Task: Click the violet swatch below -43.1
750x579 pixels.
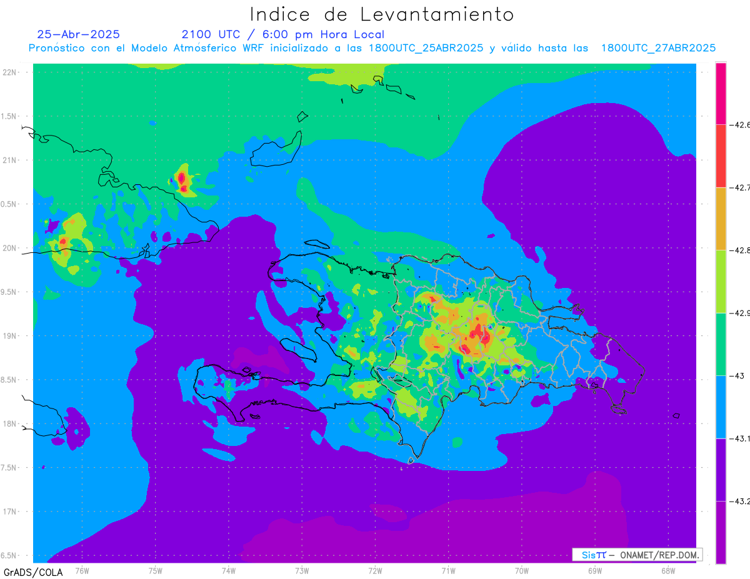Action: [x=721, y=470]
